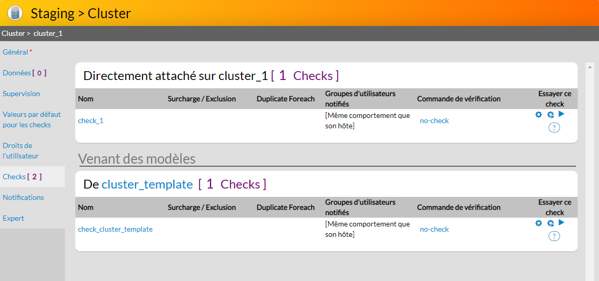
Task: Click the check_cluster_template name link
Action: pos(115,229)
